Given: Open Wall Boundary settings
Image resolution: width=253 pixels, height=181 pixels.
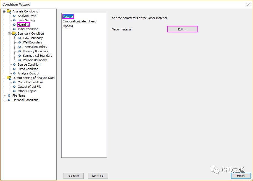Looking at the screenshot, I should [32, 42].
